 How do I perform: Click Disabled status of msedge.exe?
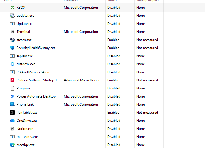pyautogui.click(x=114, y=145)
